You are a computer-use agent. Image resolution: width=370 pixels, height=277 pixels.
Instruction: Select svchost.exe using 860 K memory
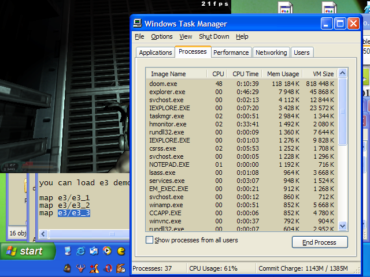pyautogui.click(x=242, y=197)
